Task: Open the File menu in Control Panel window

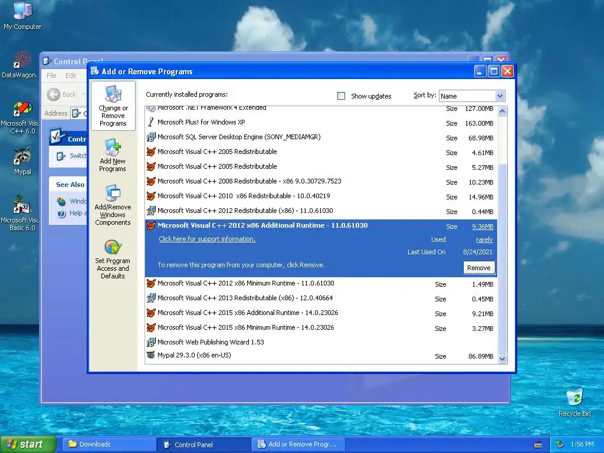Action: click(51, 75)
